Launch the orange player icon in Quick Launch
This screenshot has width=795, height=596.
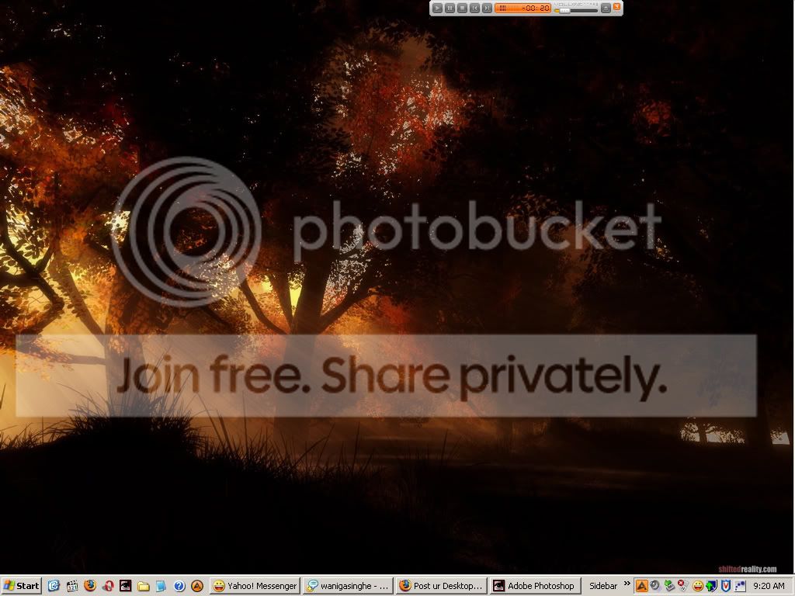tap(196, 586)
